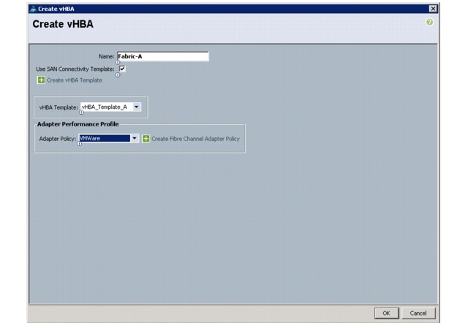Click green plus icon for Fibre Channel Adapter Policy
This screenshot has height=328, width=468.
[146, 139]
